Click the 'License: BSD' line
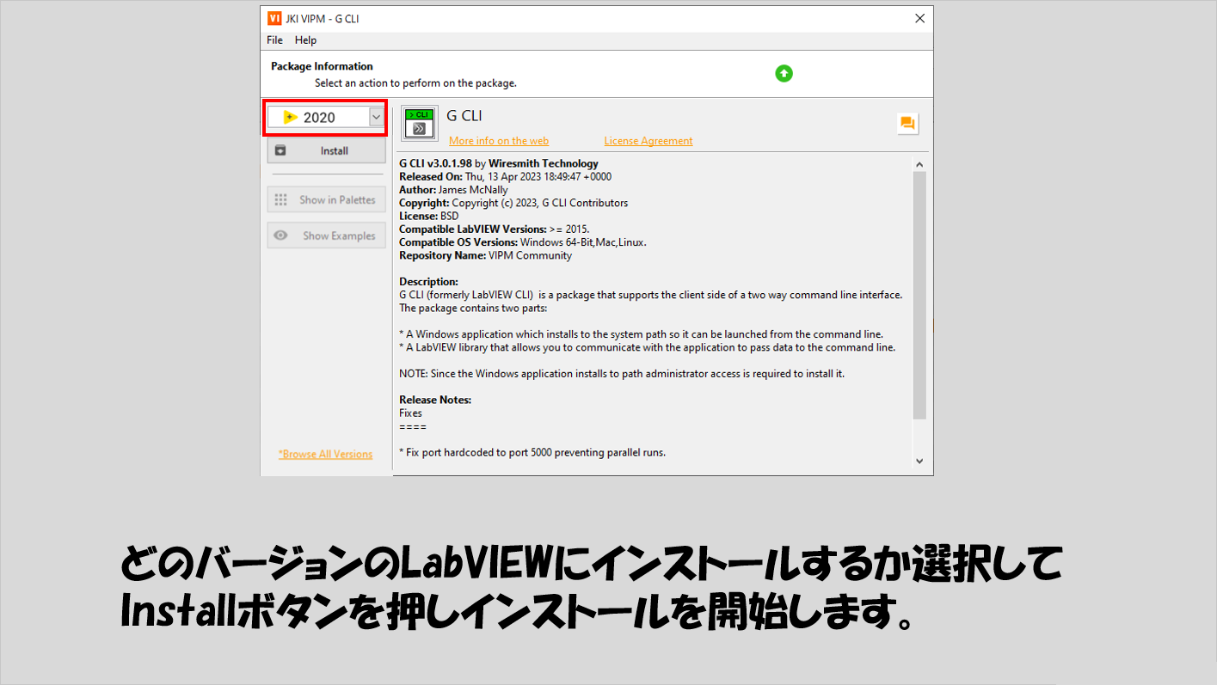1217x685 pixels. (x=429, y=216)
